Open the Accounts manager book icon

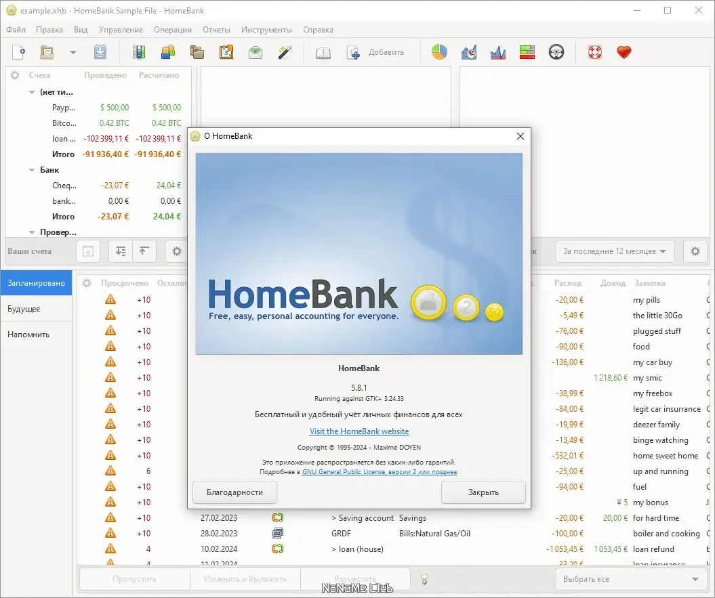click(139, 52)
